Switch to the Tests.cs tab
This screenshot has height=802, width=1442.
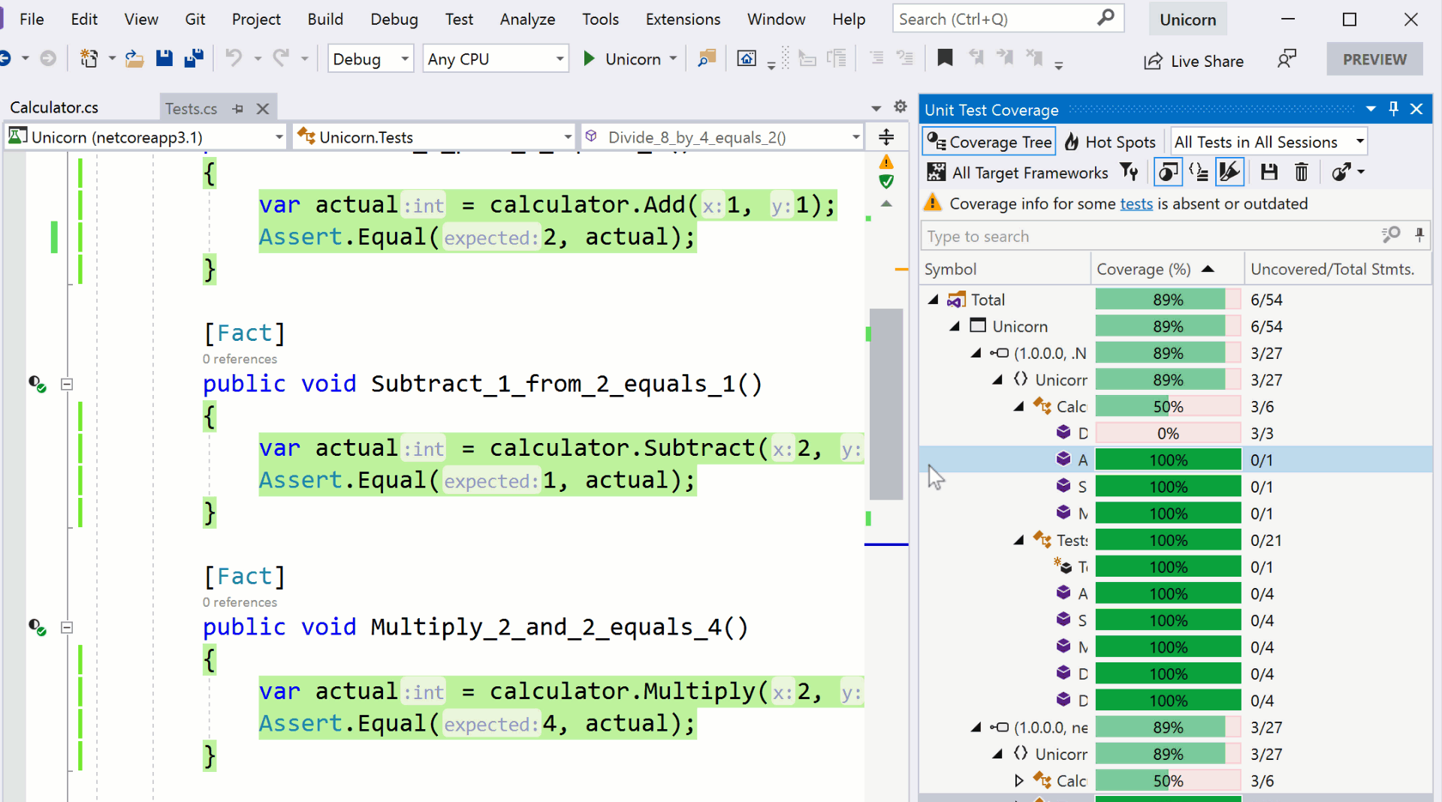tap(192, 109)
